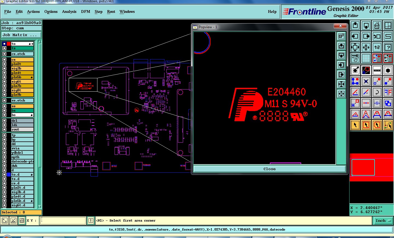Open the DFM menu
The width and height of the screenshot is (394, 238).
(86, 11)
